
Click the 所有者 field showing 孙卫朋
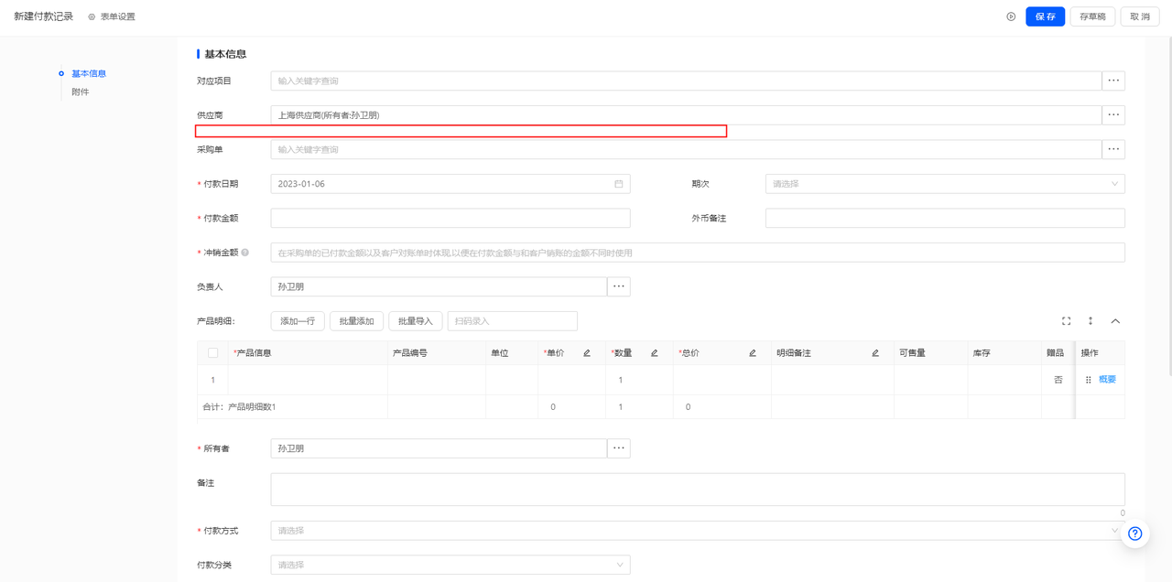click(x=439, y=448)
